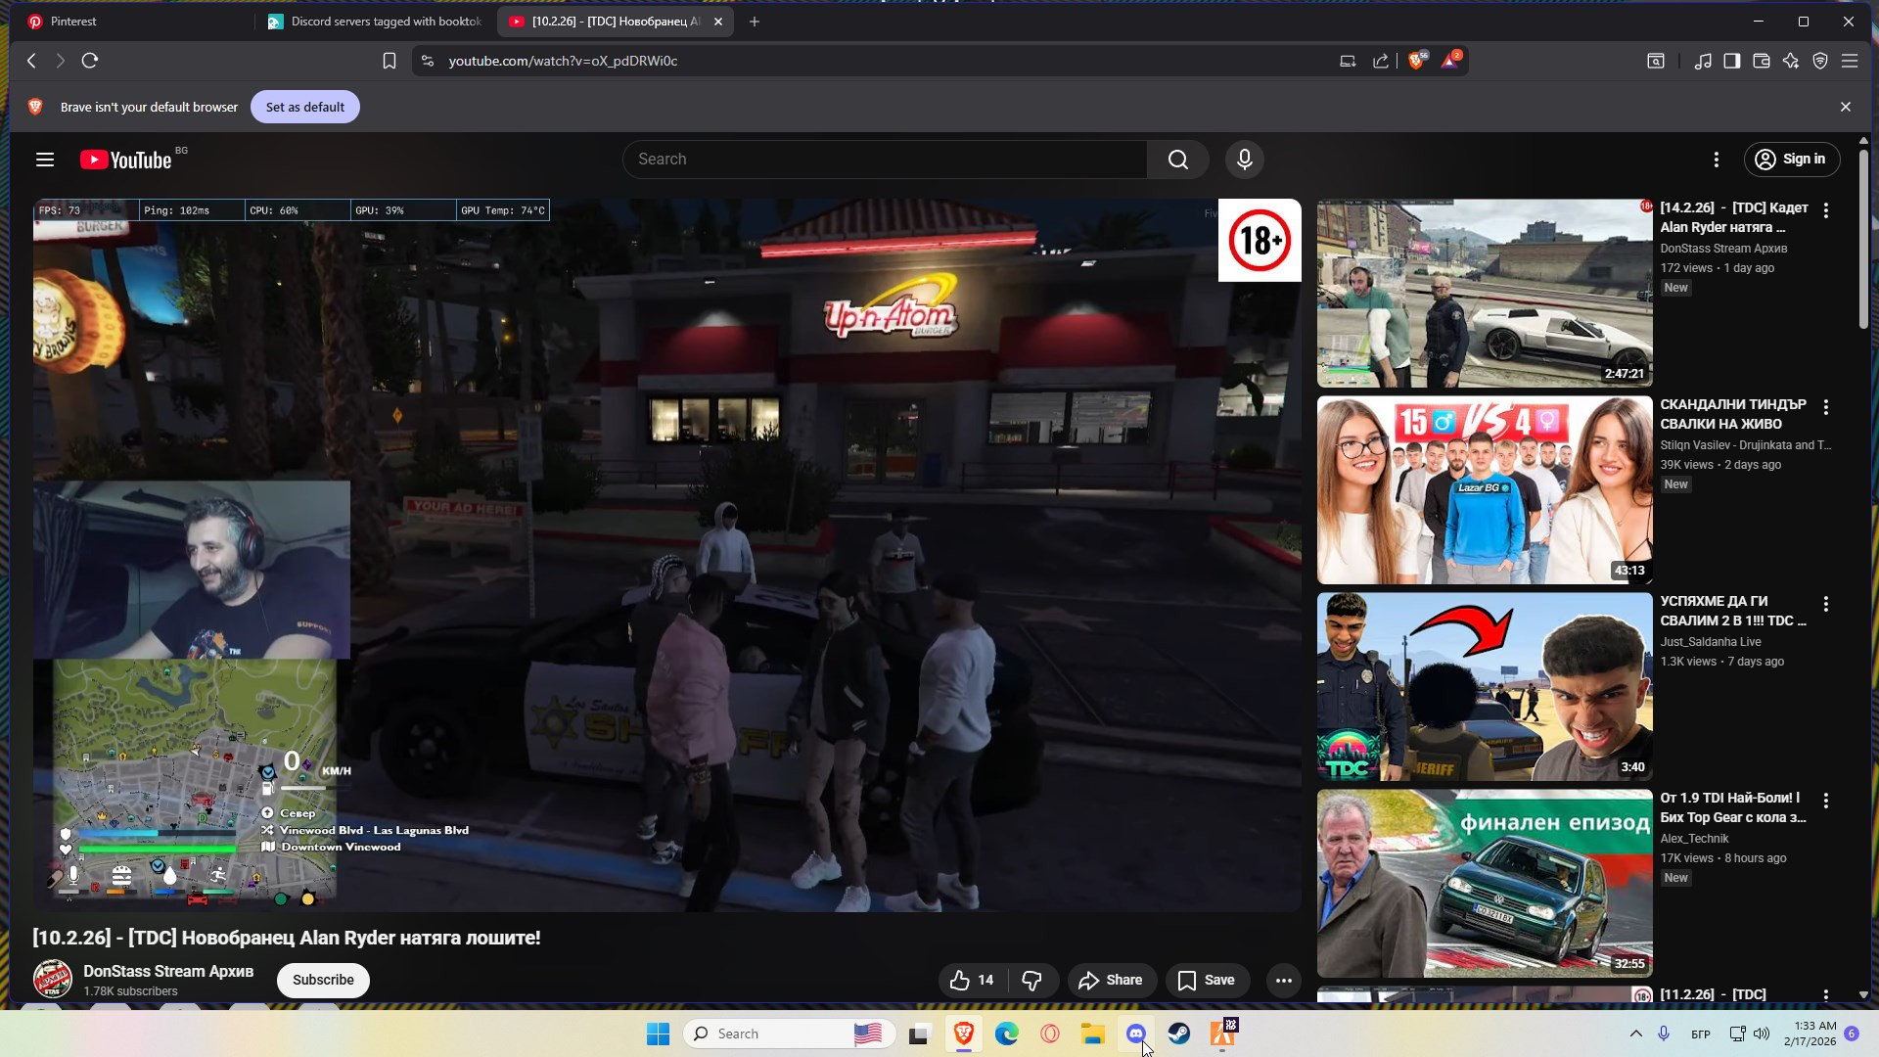The width and height of the screenshot is (1879, 1057).
Task: Open Leo AI assistant icon
Action: (x=1791, y=61)
